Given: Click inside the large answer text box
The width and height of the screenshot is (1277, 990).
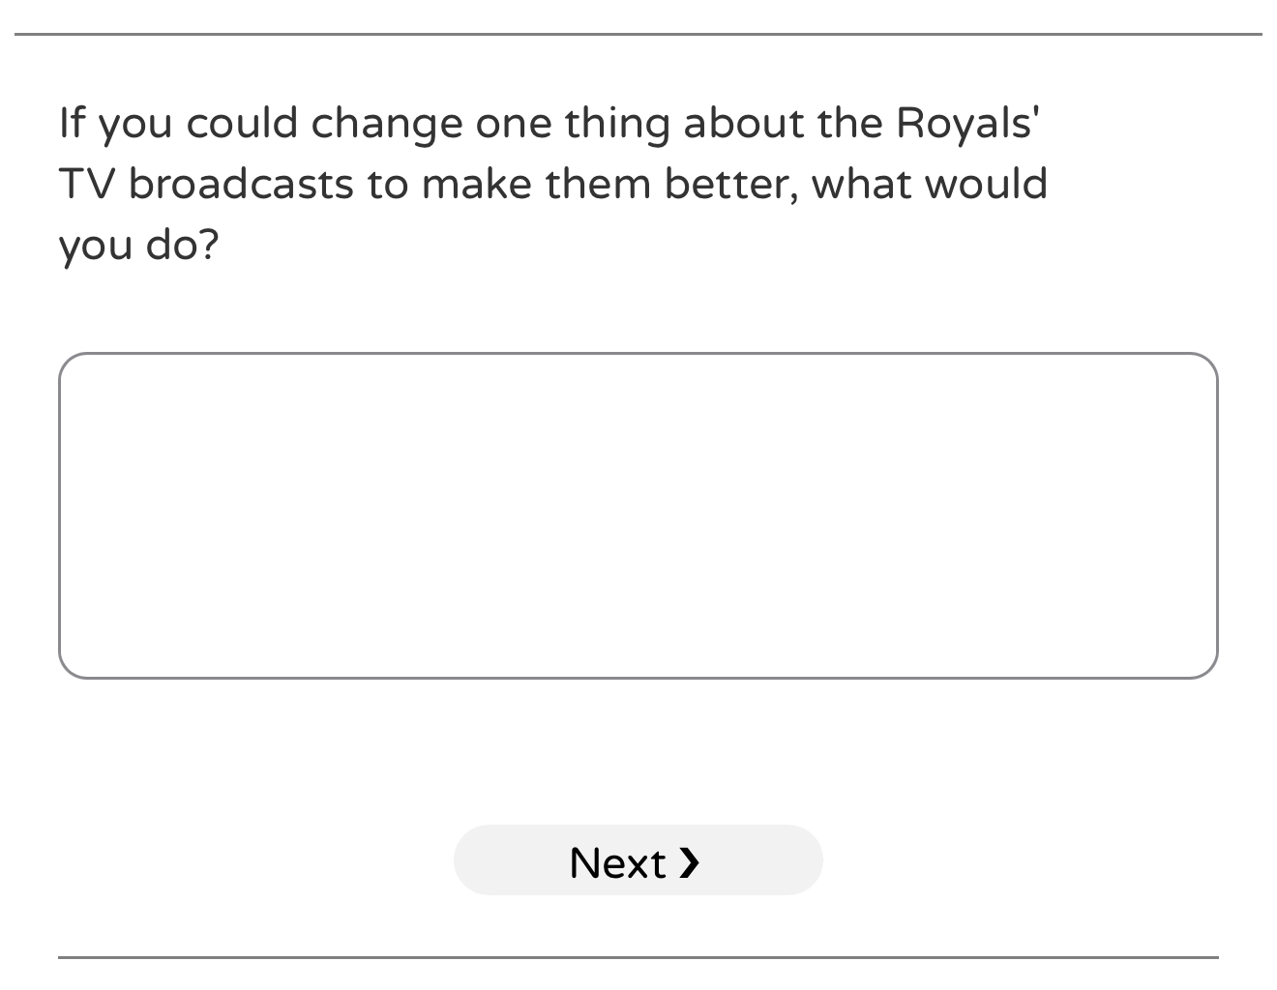Looking at the screenshot, I should [638, 515].
